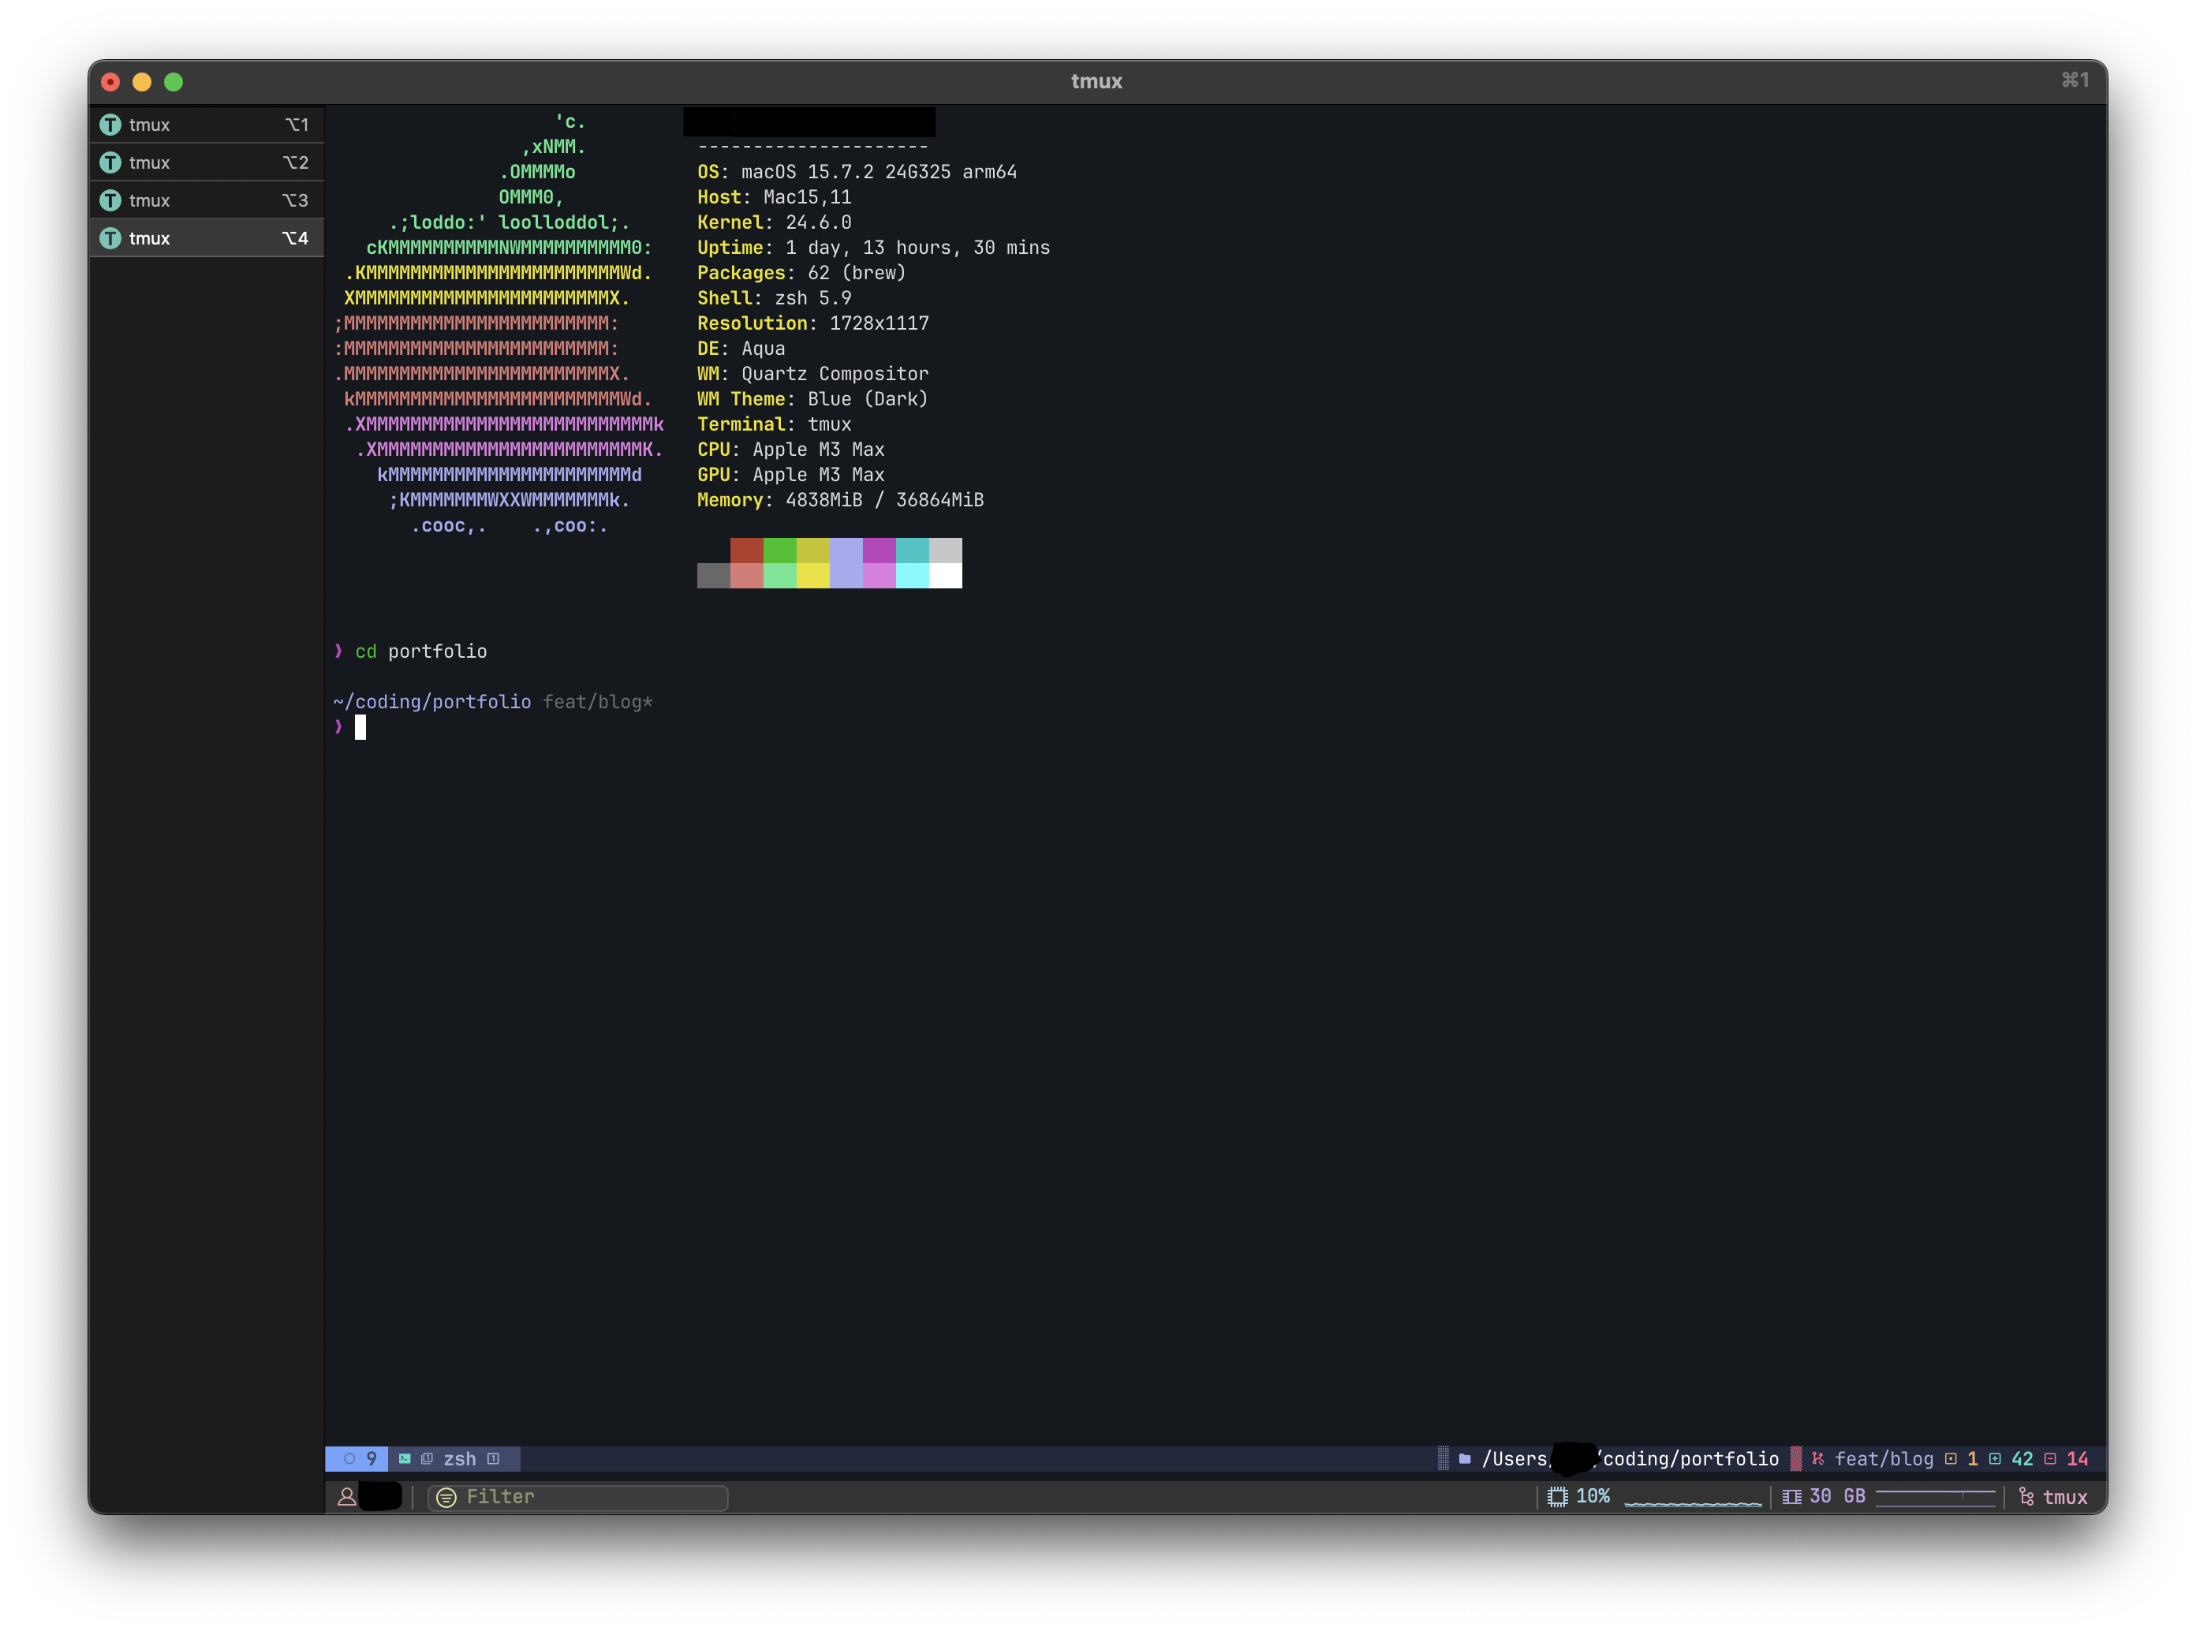
Task: Click the job tree icon beside tmux status
Action: click(2026, 1497)
